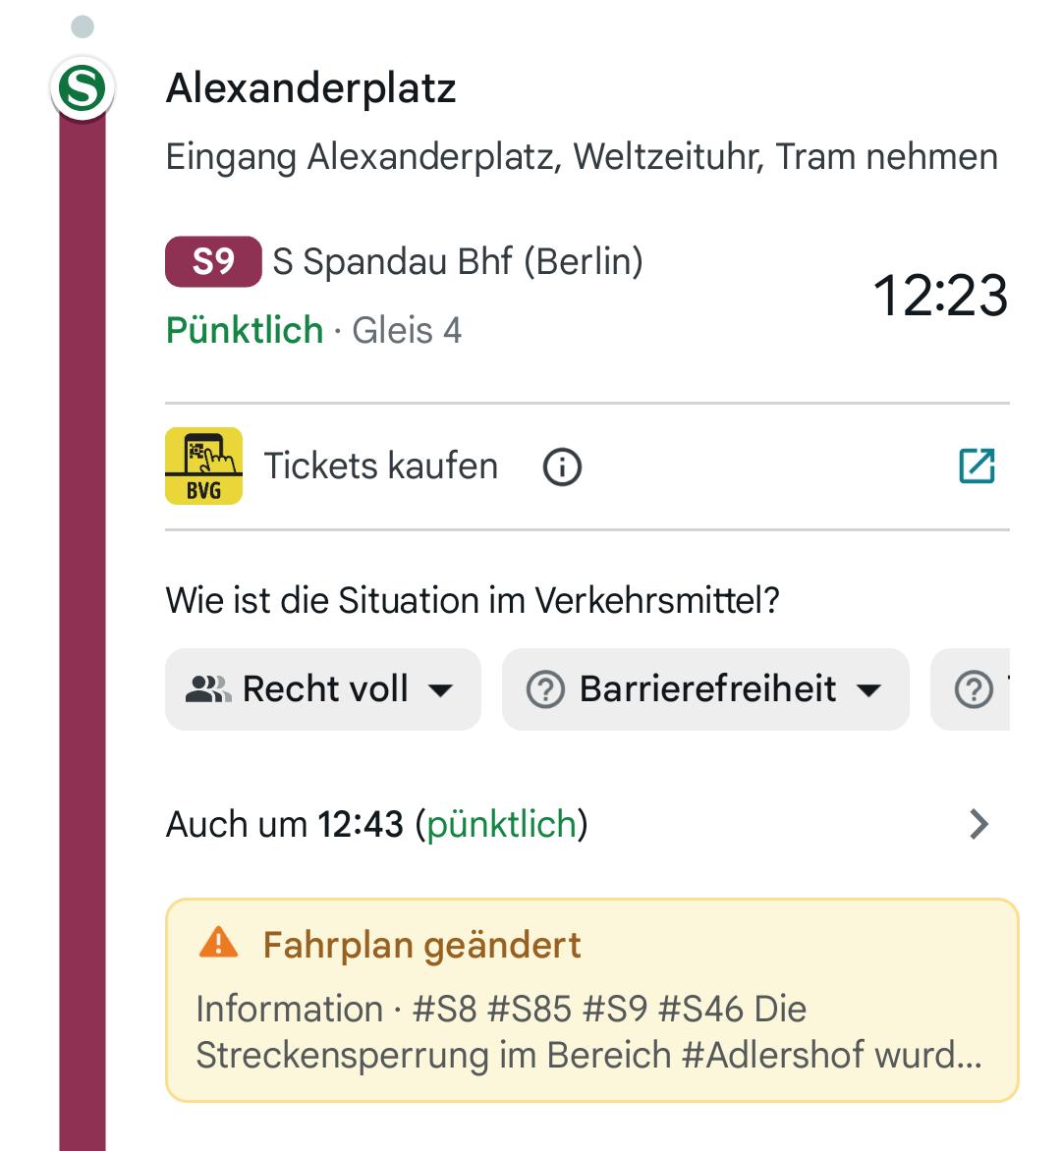Open the Barrierefreiheit dropdown arrow

[868, 690]
